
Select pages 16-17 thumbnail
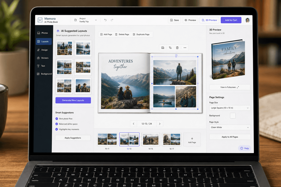(172, 139)
